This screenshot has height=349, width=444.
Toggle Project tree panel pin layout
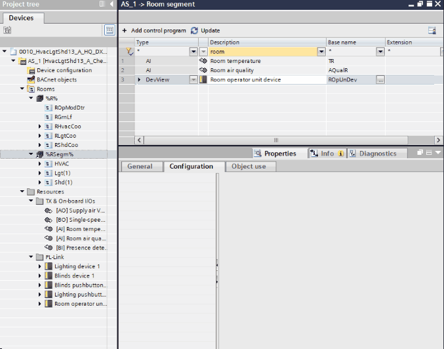[x=102, y=4]
